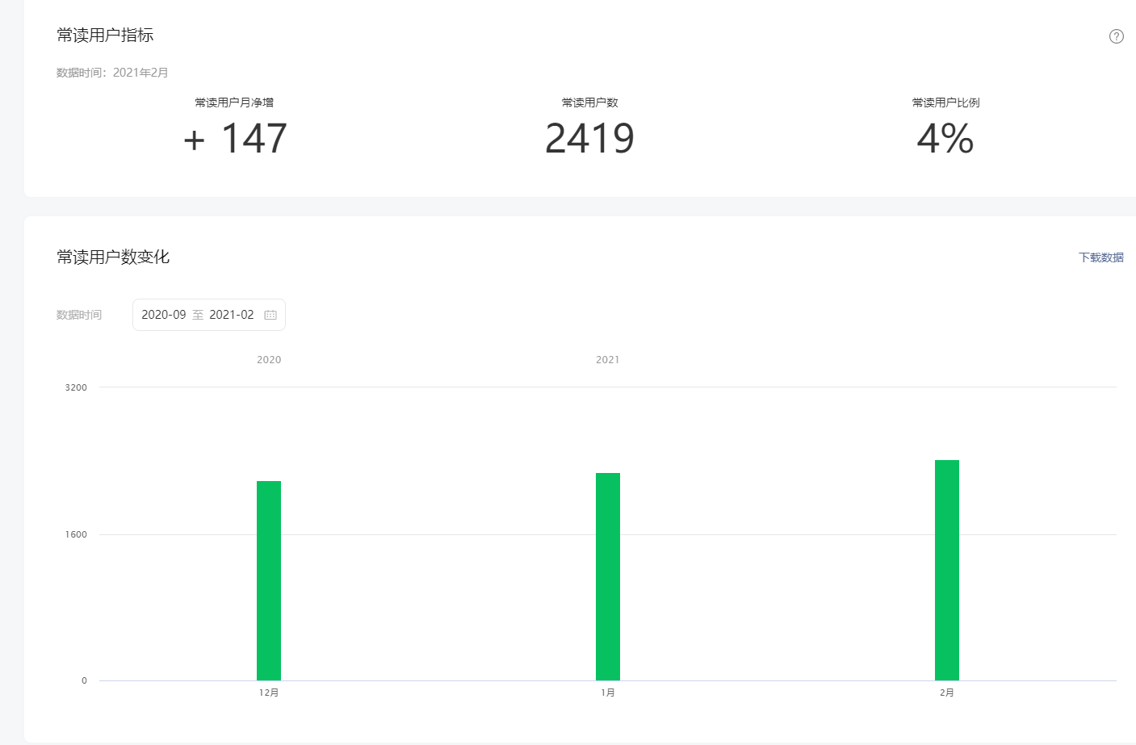Click the 1600 y-axis label
Viewport: 1136px width, 745px height.
(76, 534)
